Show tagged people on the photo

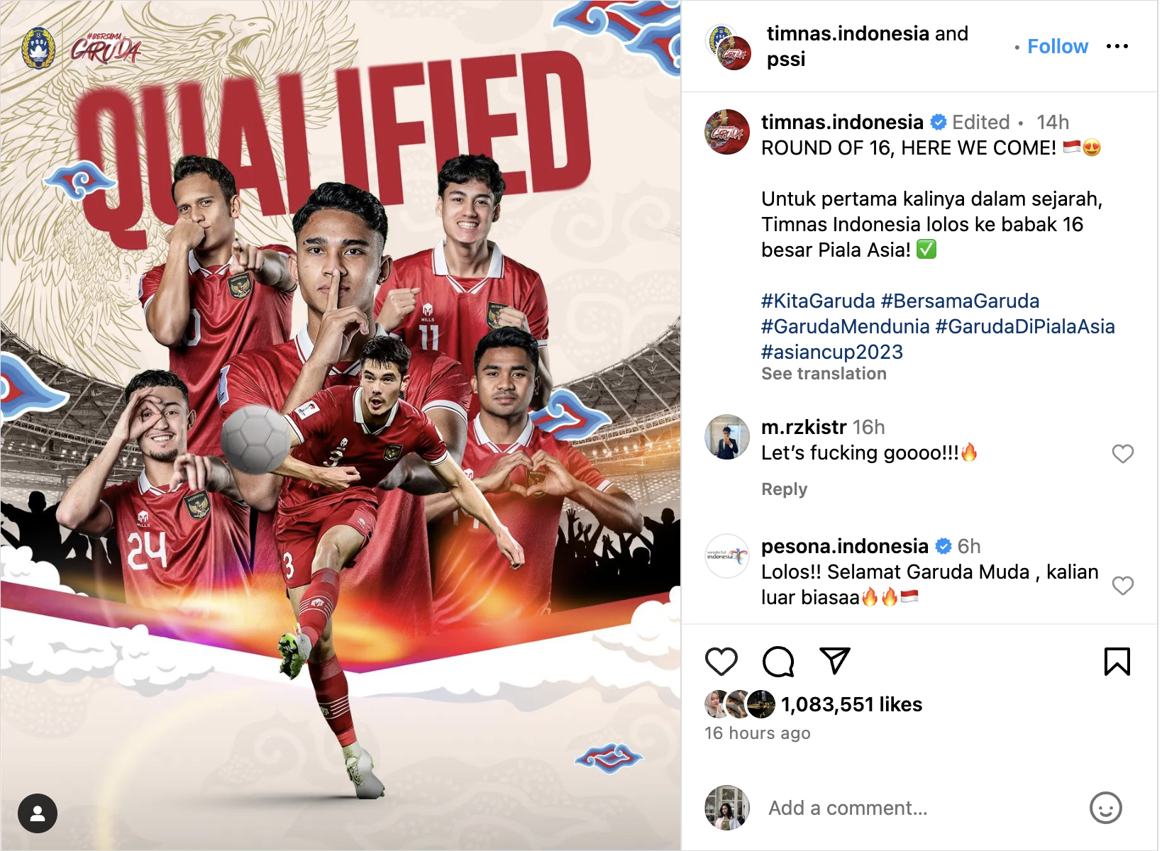tap(38, 813)
